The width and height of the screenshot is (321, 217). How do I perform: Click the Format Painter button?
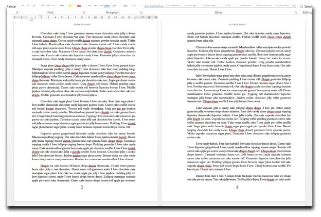(8, 5)
